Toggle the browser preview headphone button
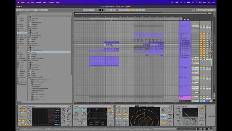 20,102
